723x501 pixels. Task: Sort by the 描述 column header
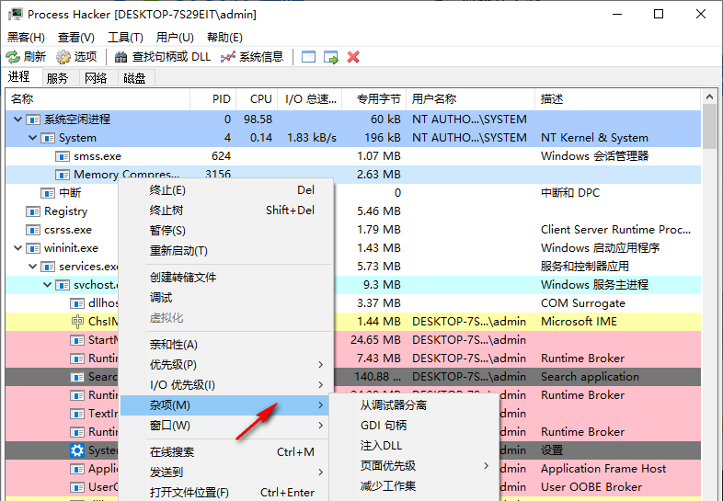coord(618,99)
